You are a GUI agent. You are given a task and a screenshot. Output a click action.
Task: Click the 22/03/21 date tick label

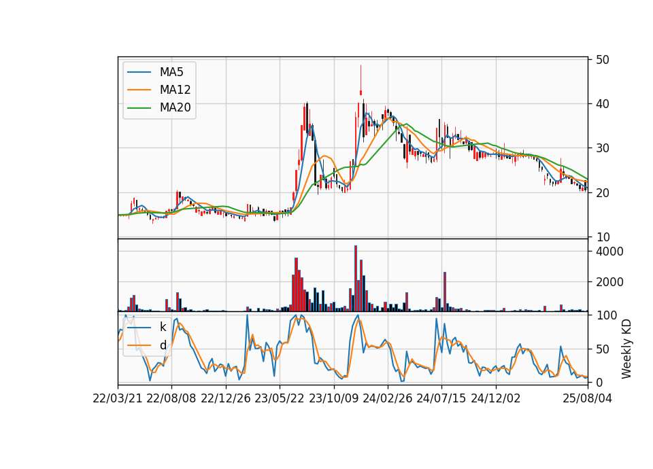click(118, 398)
